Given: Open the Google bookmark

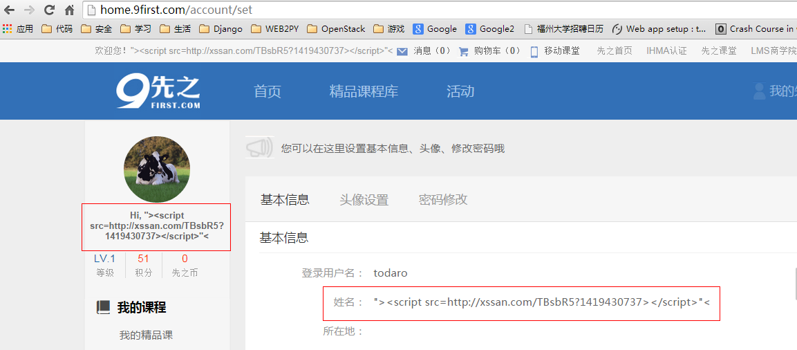Looking at the screenshot, I should [435, 29].
